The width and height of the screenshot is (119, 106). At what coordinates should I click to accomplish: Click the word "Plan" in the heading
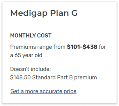59,13
